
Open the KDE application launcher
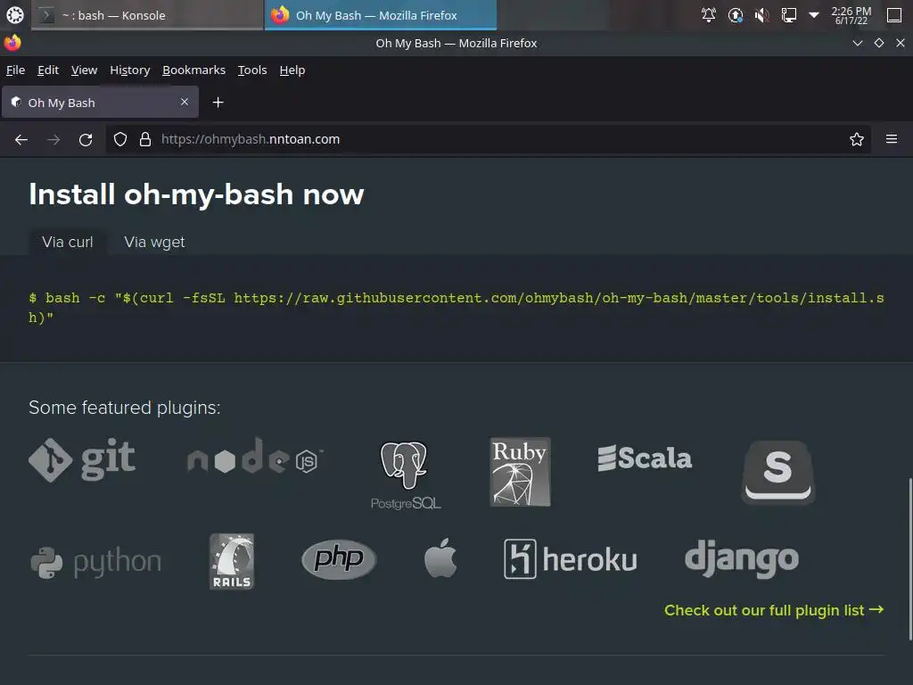coord(14,15)
